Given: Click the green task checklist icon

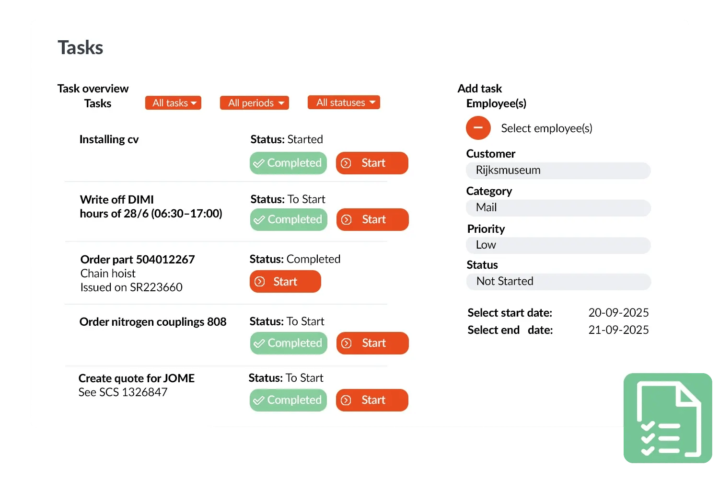Looking at the screenshot, I should point(668,418).
